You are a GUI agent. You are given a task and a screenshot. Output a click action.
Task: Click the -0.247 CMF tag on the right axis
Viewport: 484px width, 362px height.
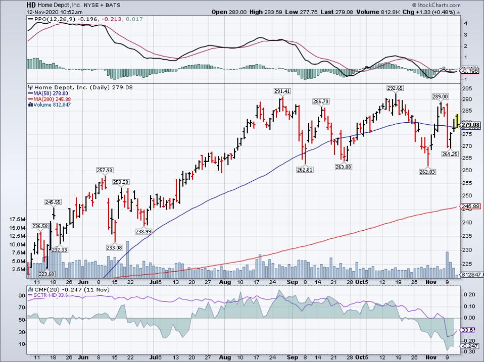click(468, 346)
